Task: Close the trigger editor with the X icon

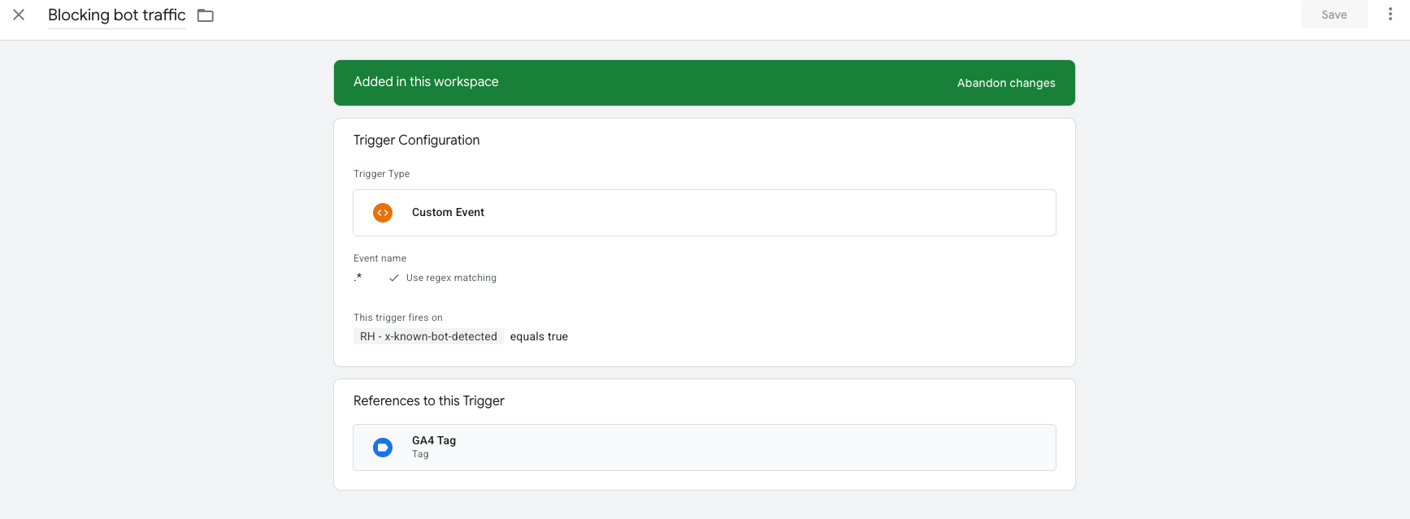Action: (19, 15)
